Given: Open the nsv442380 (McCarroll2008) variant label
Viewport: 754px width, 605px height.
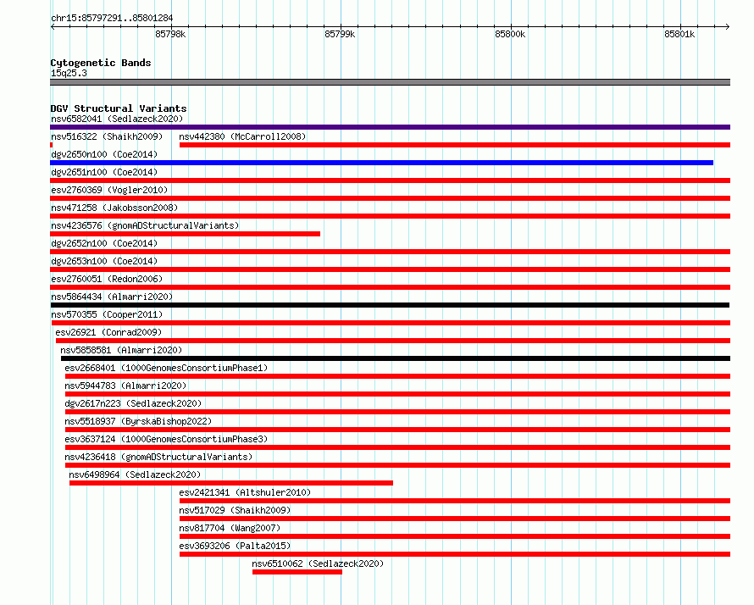Looking at the screenshot, I should coord(242,136).
